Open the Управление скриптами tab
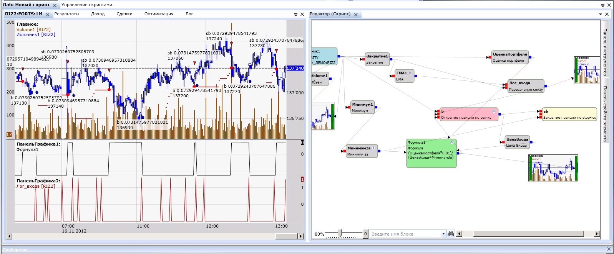 tap(87, 5)
